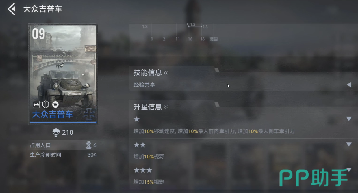Toggle the three-star upgrade details arrow

point(349,169)
